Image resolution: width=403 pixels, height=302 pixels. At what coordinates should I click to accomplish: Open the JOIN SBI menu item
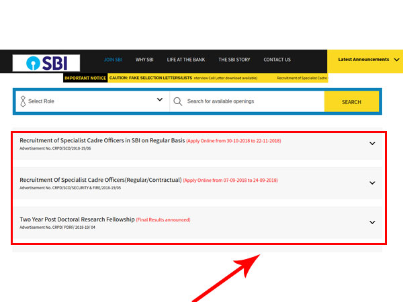coord(113,60)
